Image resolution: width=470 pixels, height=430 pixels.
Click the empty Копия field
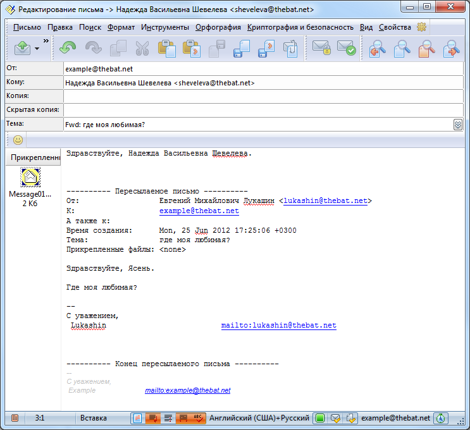click(x=264, y=97)
